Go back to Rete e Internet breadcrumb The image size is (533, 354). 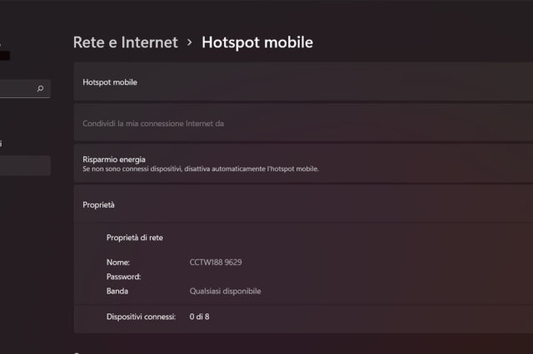point(126,42)
